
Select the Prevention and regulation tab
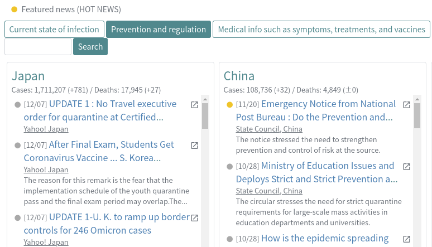[159, 29]
